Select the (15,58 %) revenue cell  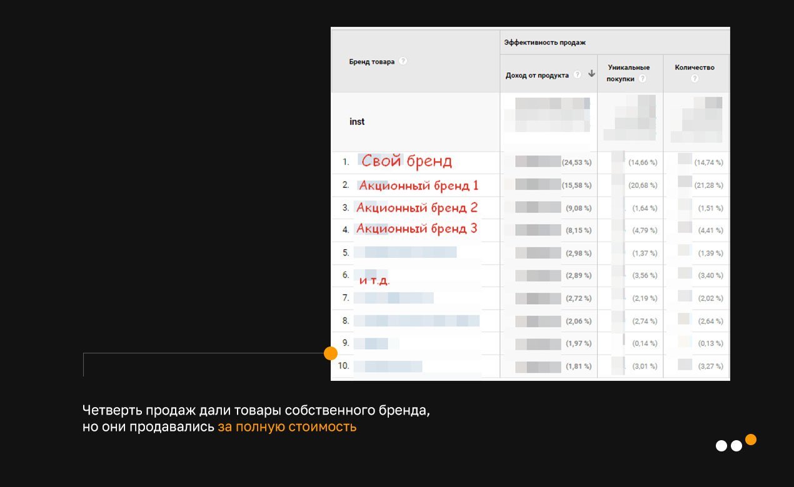pos(576,185)
